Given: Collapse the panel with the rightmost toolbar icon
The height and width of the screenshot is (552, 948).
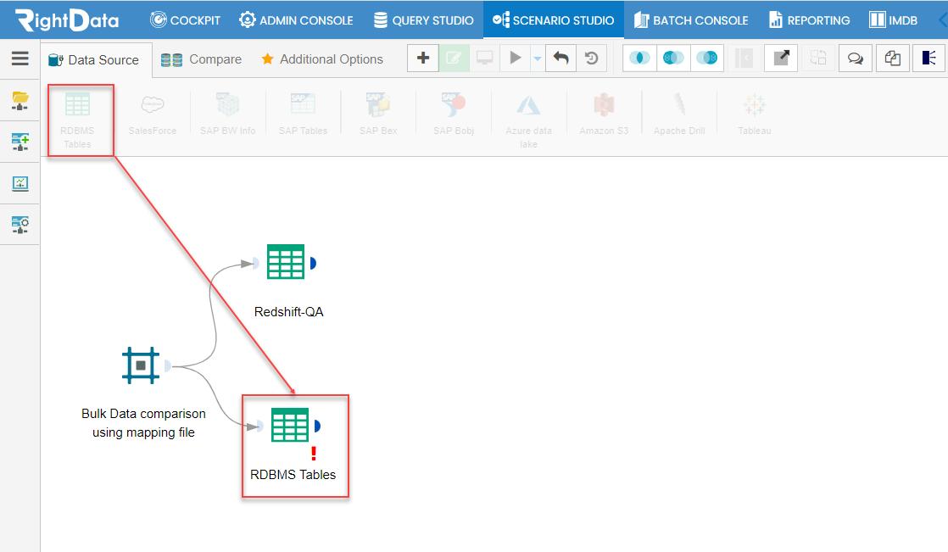Looking at the screenshot, I should click(928, 59).
